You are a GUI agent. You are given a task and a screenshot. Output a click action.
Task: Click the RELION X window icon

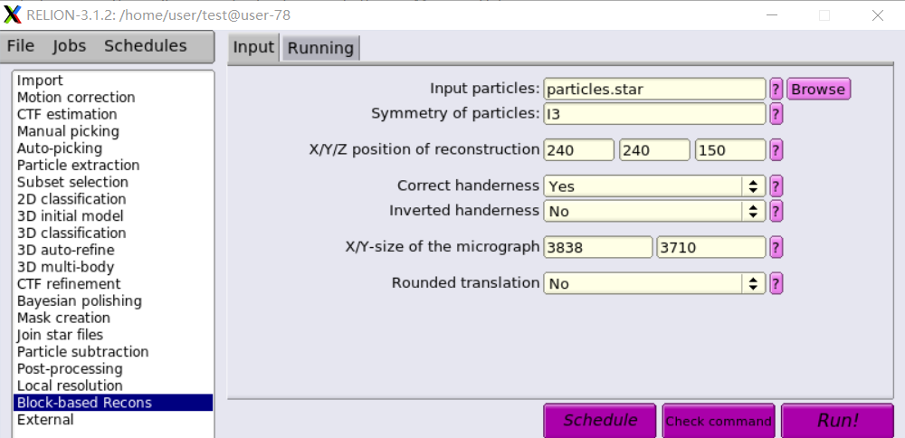12,15
